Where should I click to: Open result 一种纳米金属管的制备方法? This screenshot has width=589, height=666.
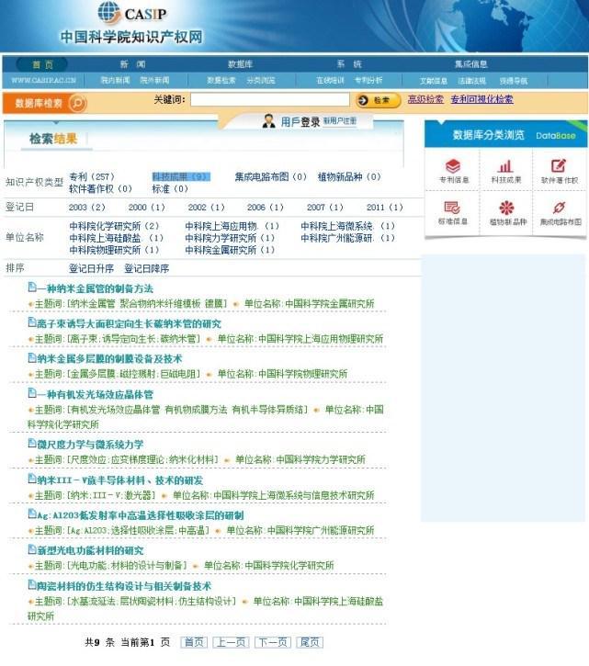point(95,288)
